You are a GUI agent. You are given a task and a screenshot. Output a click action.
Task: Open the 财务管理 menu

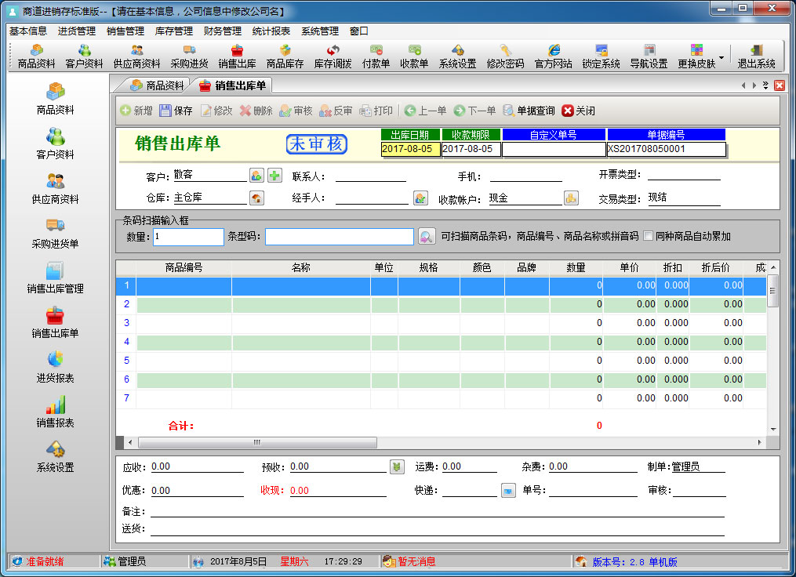(x=222, y=31)
